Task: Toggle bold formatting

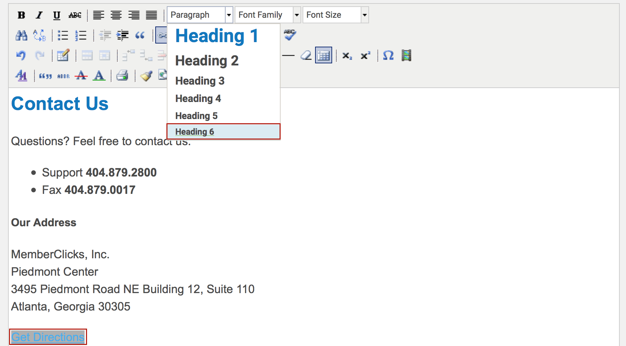Action: [x=21, y=15]
